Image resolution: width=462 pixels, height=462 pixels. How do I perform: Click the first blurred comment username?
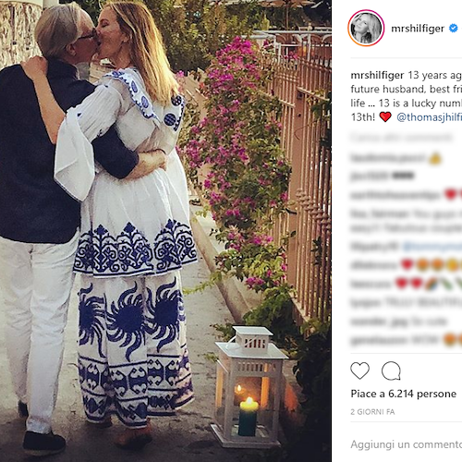388,158
